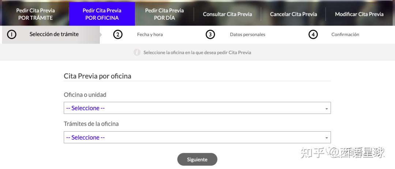Viewport: 395px width, 169px height.
Task: Open Modificar Cita Previa tab
Action: coord(359,14)
